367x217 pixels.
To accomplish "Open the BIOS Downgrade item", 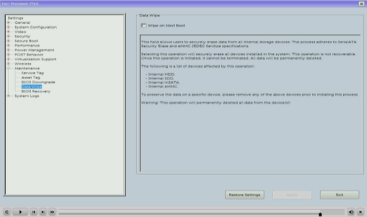I will (38, 82).
